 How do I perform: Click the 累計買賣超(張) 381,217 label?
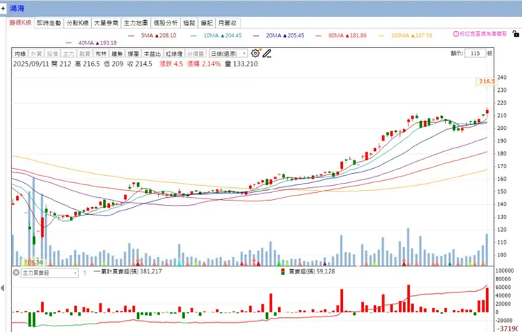click(x=128, y=271)
